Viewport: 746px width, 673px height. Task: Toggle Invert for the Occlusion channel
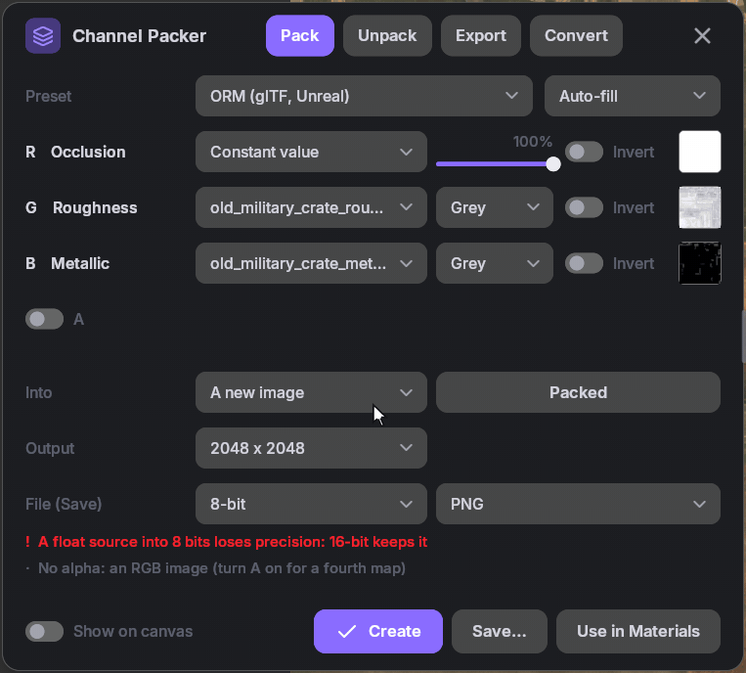pyautogui.click(x=585, y=152)
